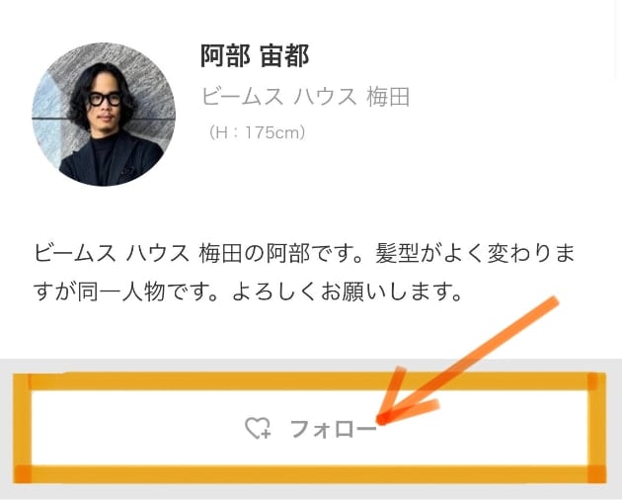The height and width of the screenshot is (500, 622).
Task: Click the glasses-wearing man's avatar
Action: (x=104, y=115)
